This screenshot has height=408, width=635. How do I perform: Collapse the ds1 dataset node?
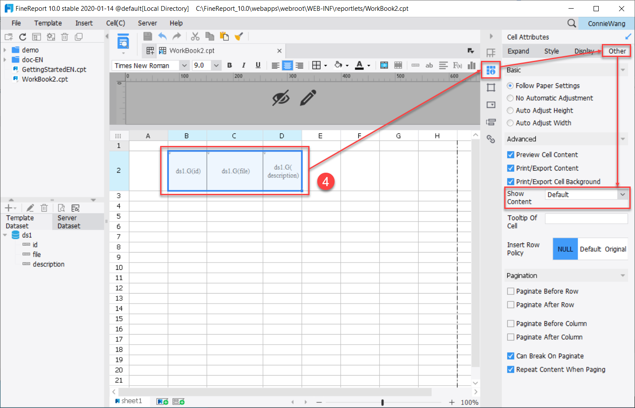pyautogui.click(x=5, y=235)
